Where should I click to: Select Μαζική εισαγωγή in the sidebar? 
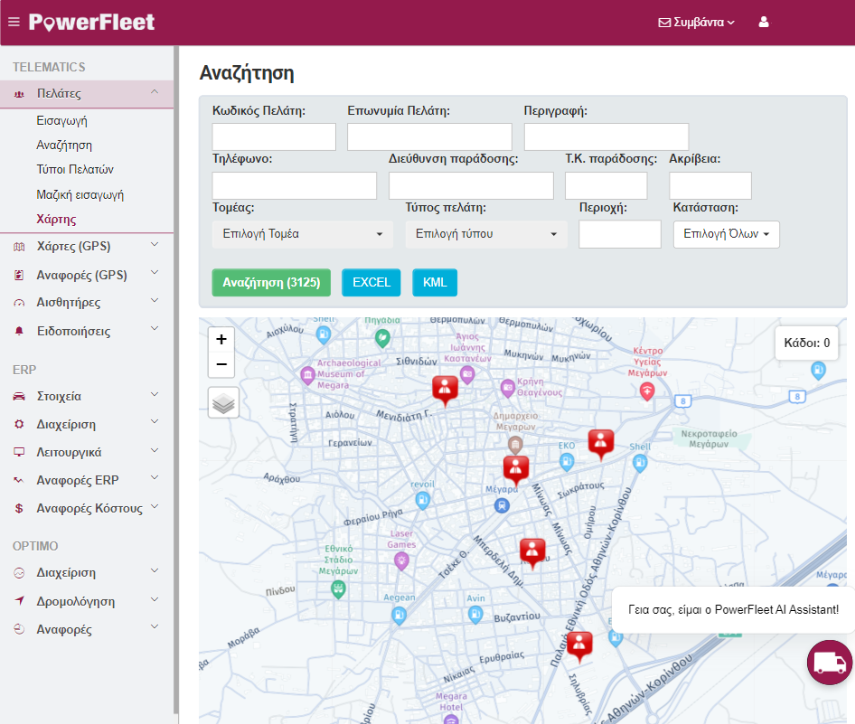[80, 194]
